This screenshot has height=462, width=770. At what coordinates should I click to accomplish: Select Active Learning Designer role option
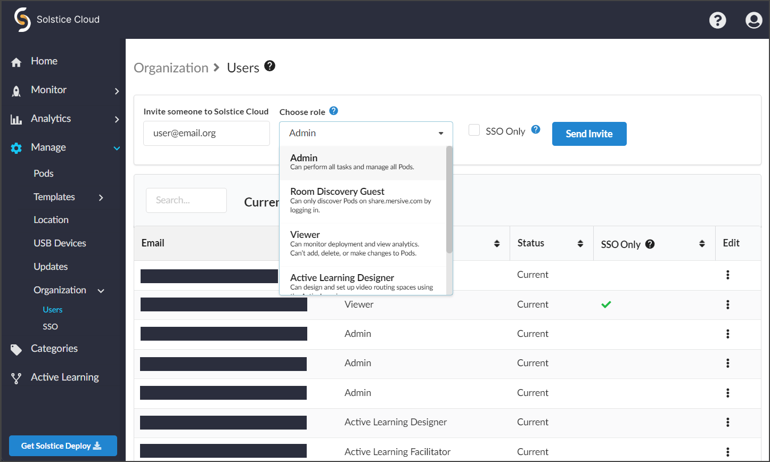click(x=363, y=280)
